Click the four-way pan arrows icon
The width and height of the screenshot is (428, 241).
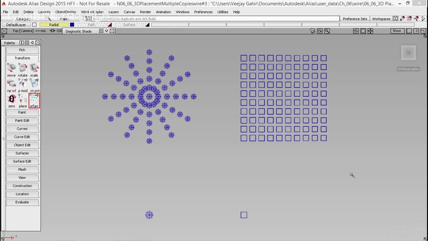pyautogui.click(x=370, y=31)
